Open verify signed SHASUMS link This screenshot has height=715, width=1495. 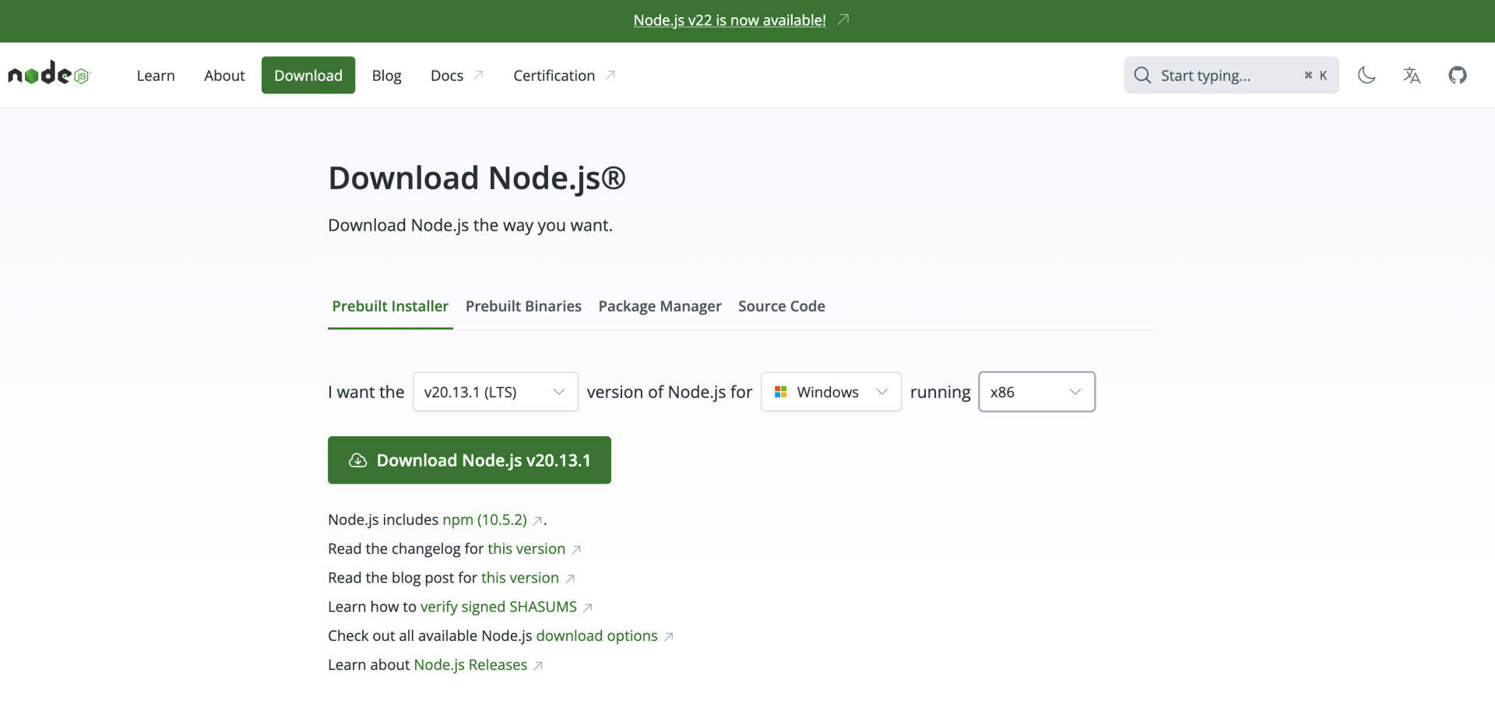coord(498,607)
